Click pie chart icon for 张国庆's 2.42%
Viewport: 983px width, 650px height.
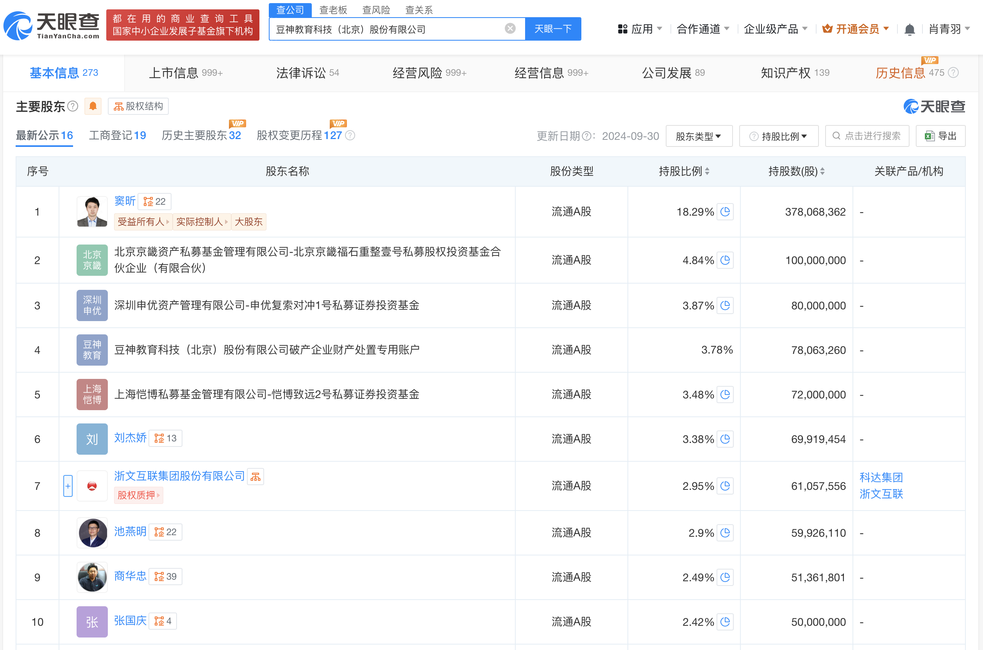725,621
